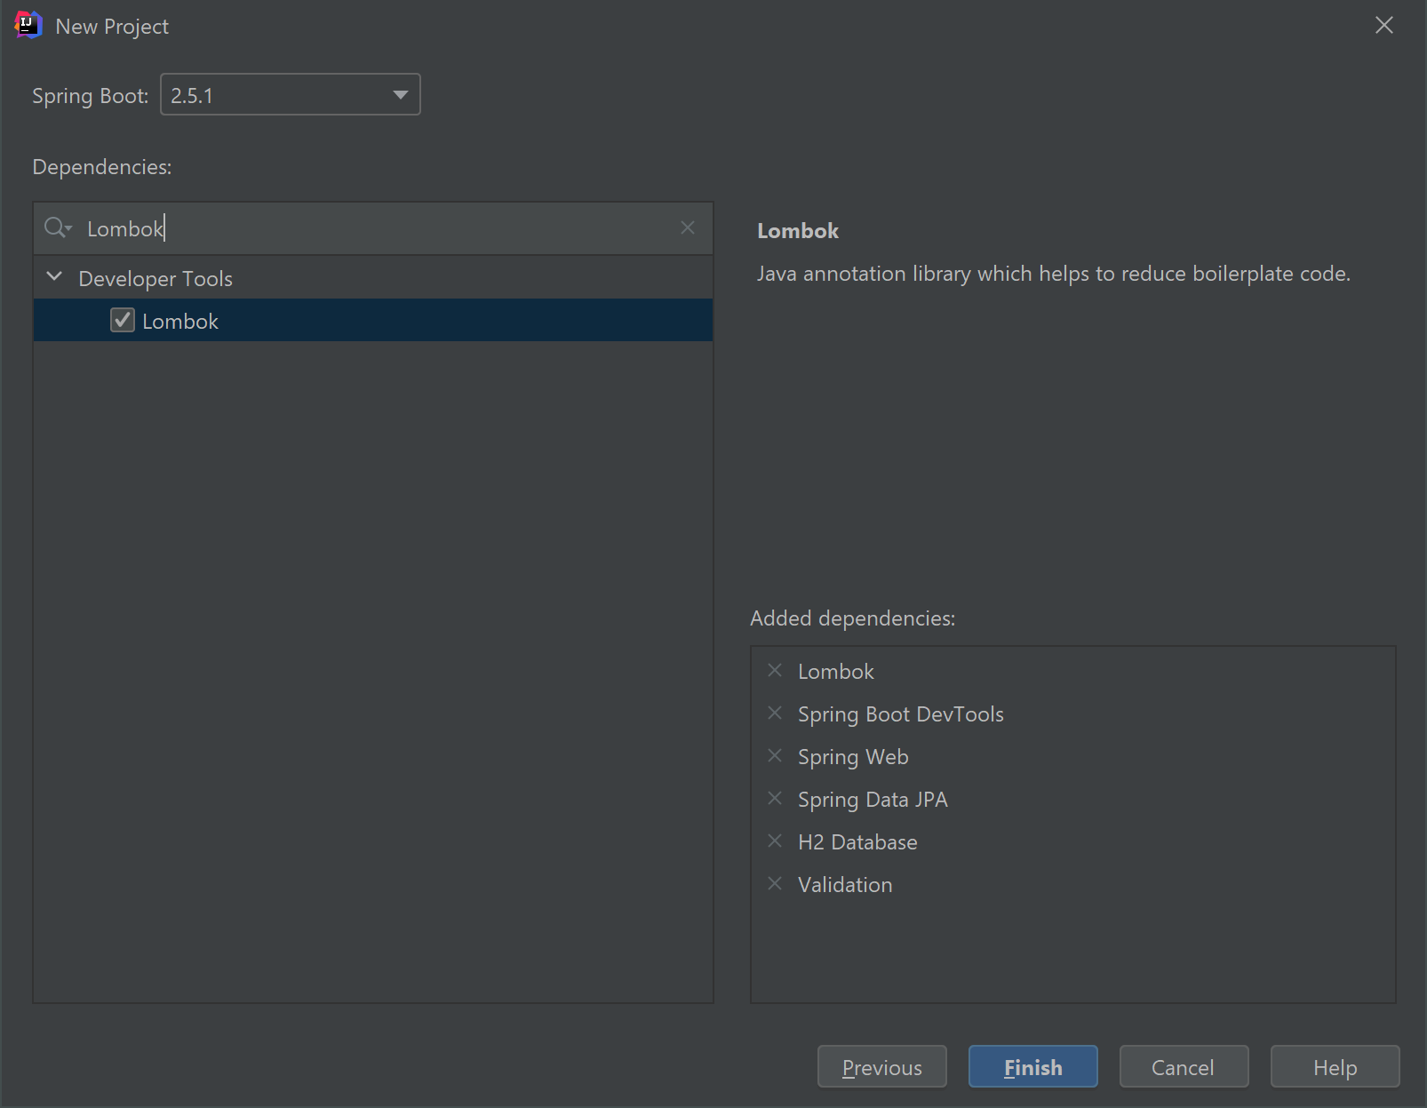This screenshot has width=1427, height=1108.
Task: Open the Spring Boot version dropdown
Action: click(x=400, y=95)
